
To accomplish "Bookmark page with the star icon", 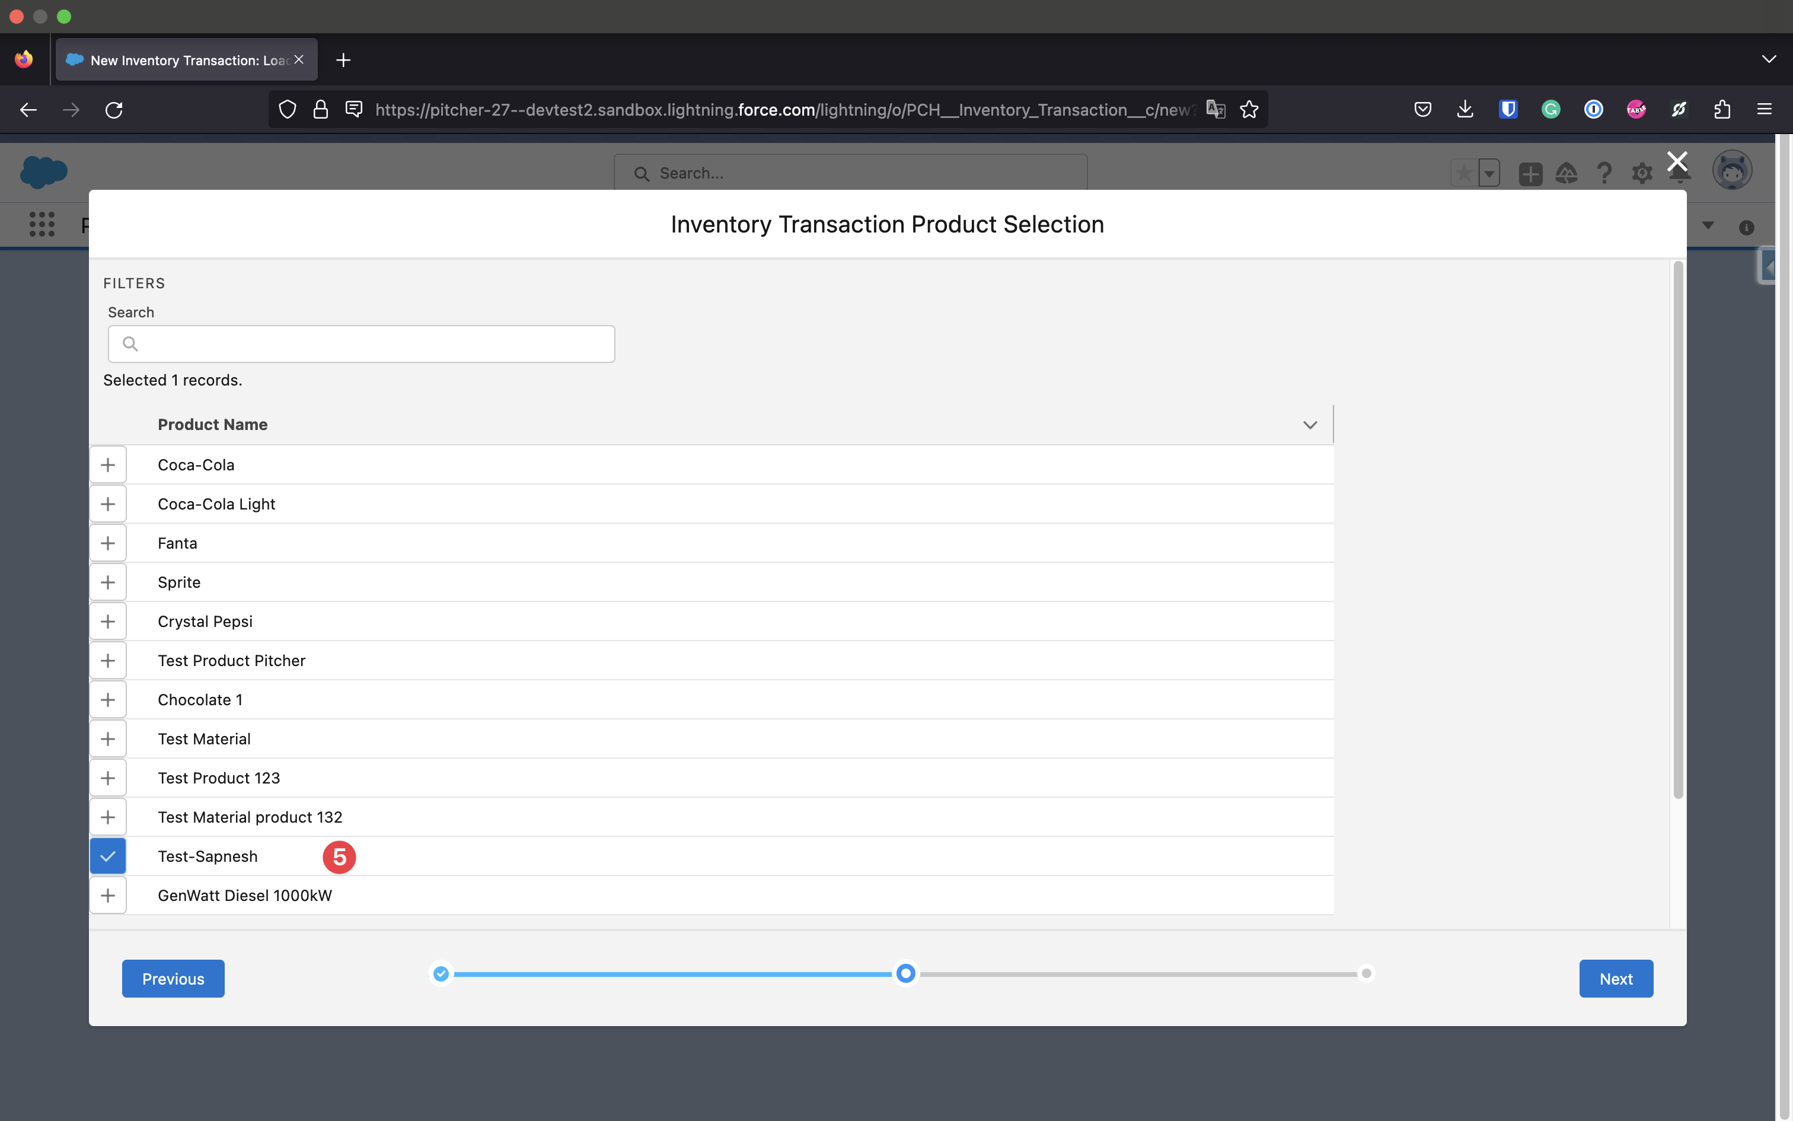I will tap(1249, 110).
